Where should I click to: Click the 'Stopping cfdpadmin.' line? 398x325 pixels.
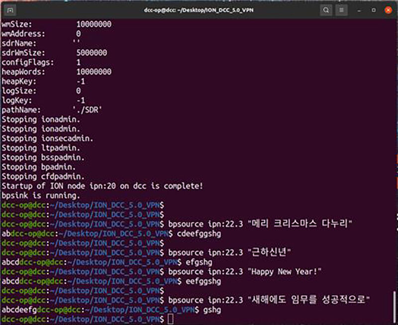pos(43,177)
